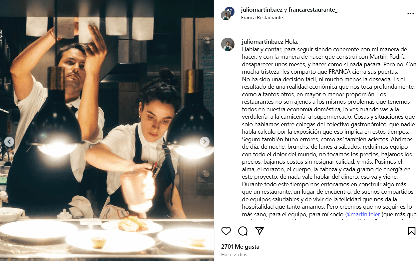This screenshot has width=420, height=261.
Task: Click the overlapping collaborator avatar in header
Action: pos(229,11)
